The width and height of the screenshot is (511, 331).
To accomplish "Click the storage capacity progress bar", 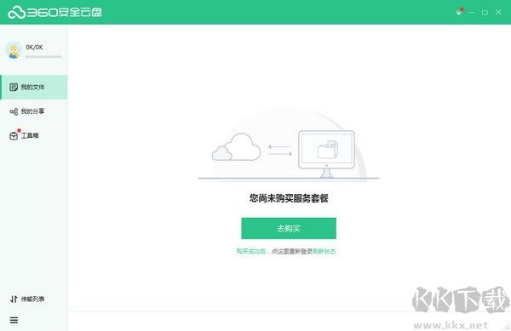I will point(43,57).
